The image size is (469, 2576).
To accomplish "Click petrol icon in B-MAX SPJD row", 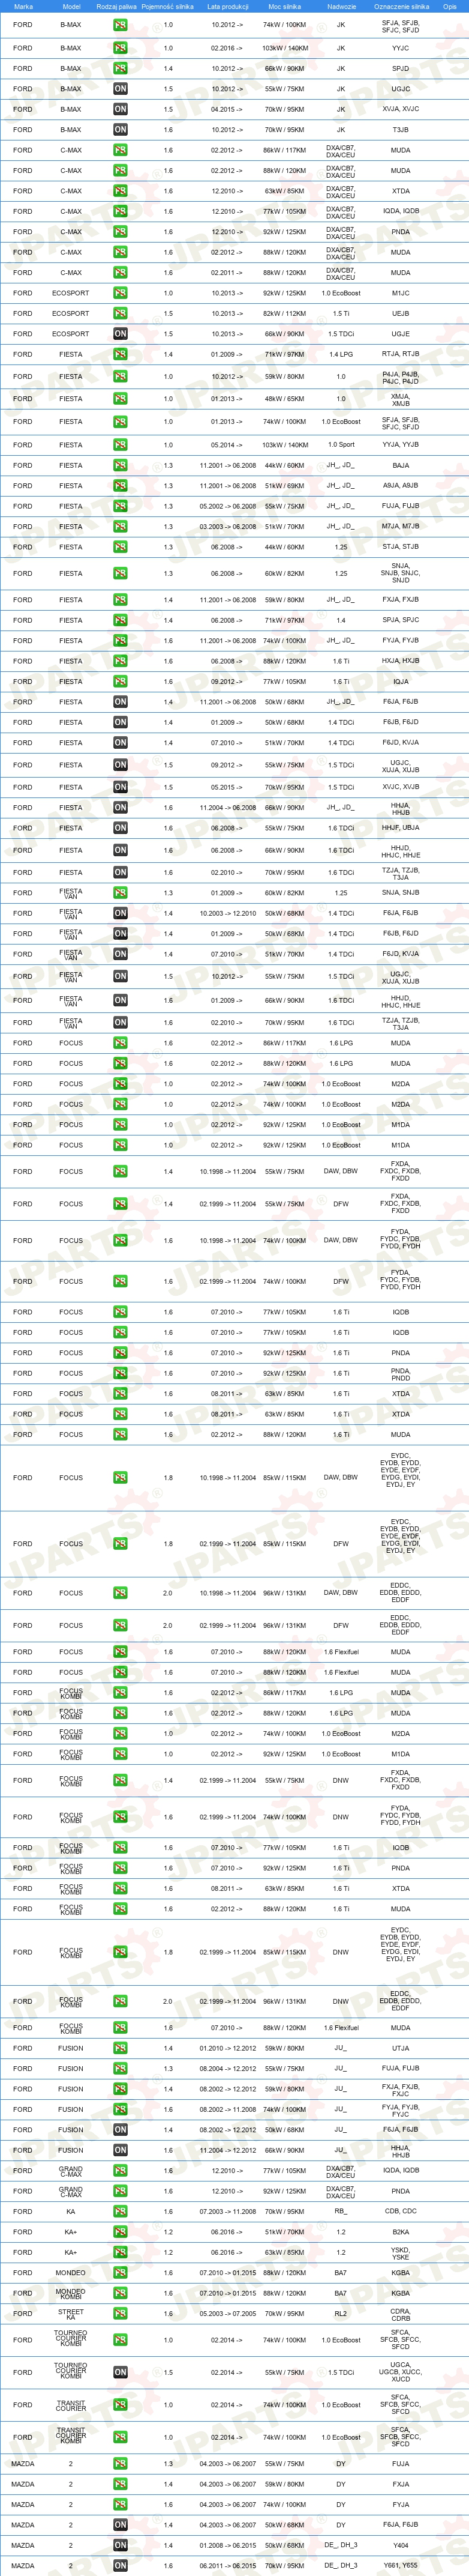I will (x=120, y=69).
